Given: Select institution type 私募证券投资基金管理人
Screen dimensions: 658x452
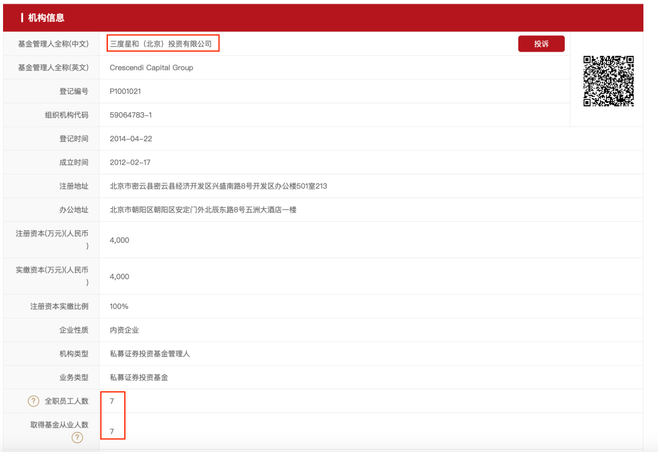Looking at the screenshot, I should pos(150,354).
